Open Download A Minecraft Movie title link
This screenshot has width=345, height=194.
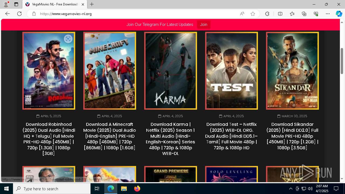(110, 136)
